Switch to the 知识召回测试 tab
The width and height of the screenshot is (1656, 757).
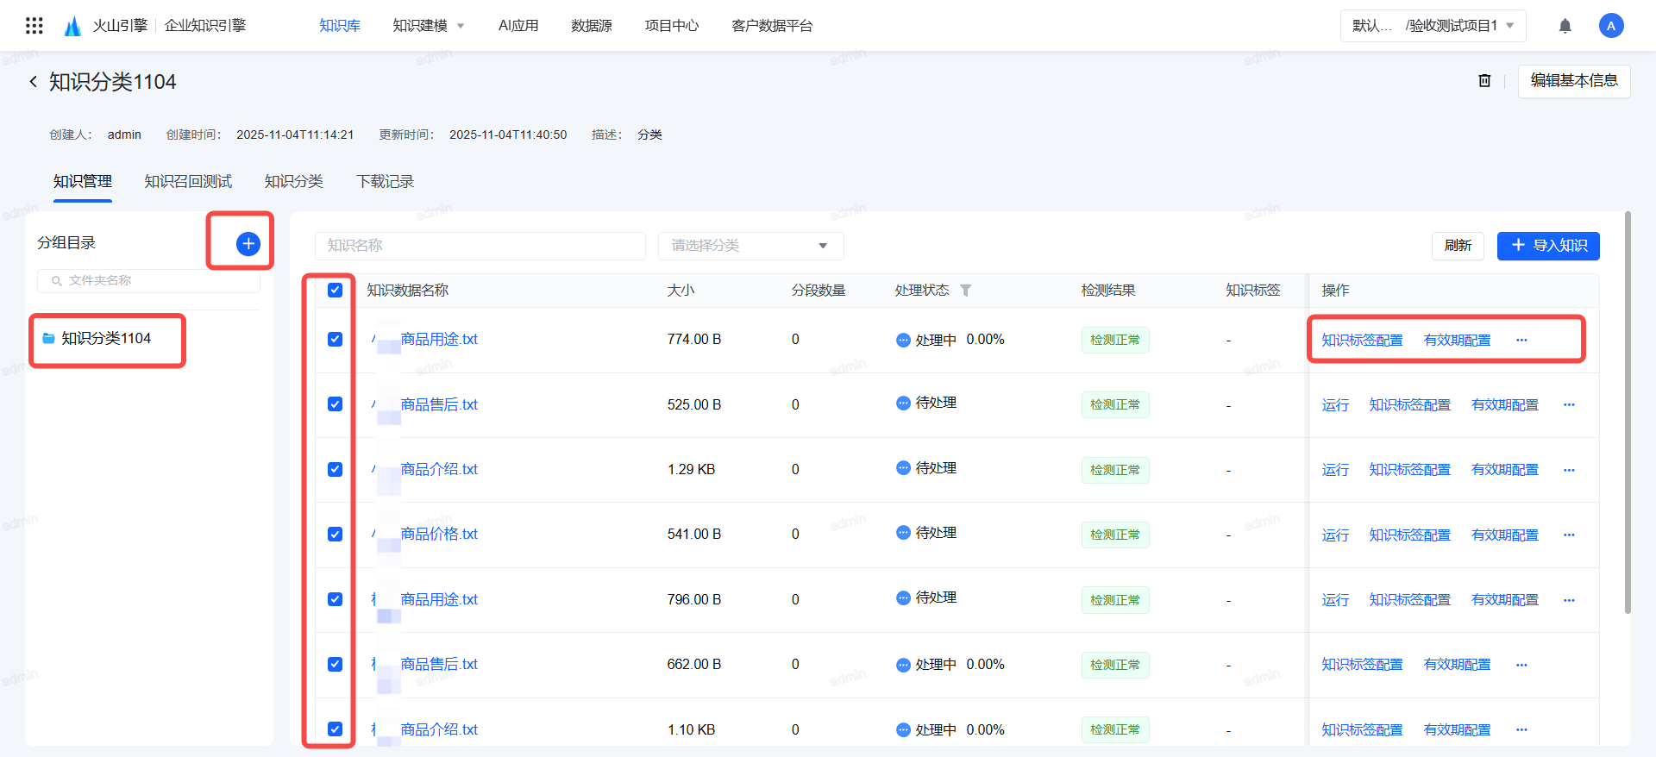click(x=188, y=182)
